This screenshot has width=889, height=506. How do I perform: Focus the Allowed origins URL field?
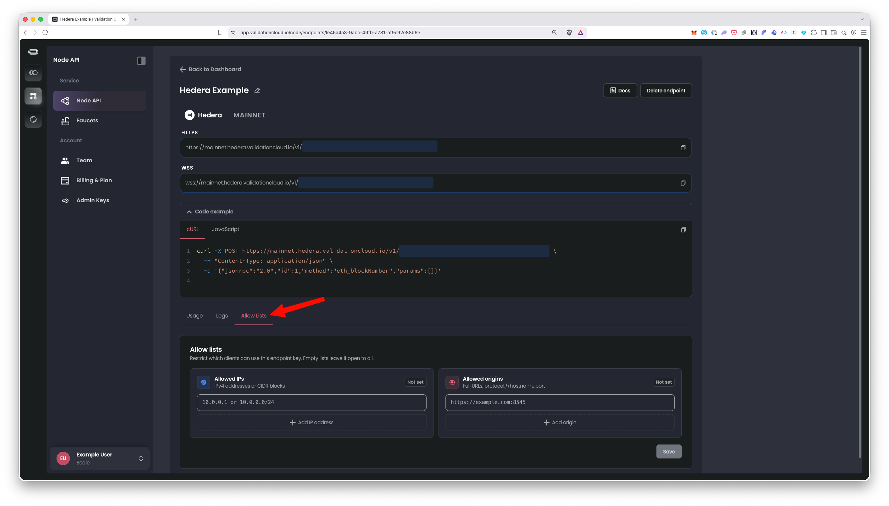[x=560, y=402]
